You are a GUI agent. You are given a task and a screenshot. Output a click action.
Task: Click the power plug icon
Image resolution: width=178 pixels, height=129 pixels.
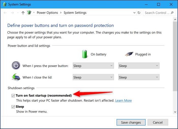(129, 54)
